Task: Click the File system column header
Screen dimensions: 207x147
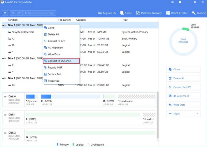Action: (64, 20)
